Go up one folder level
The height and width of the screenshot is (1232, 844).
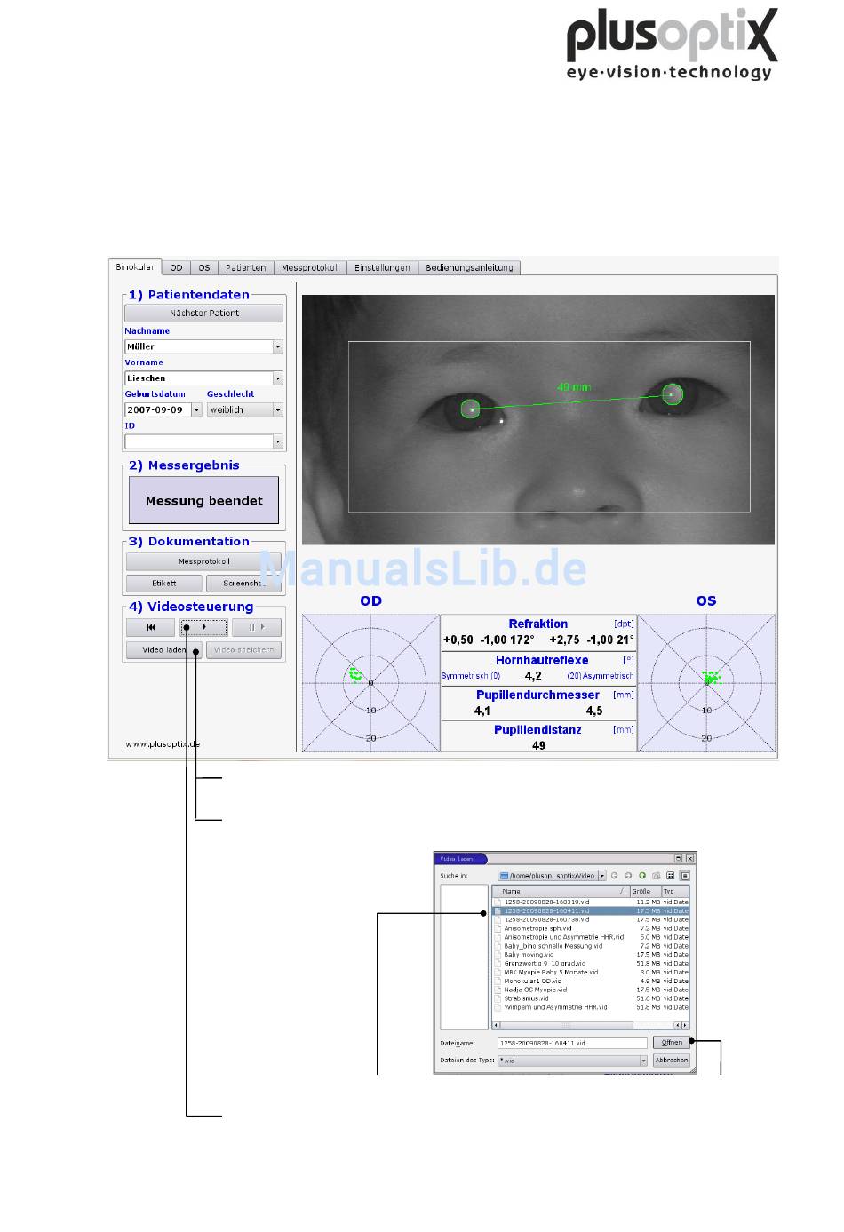pyautogui.click(x=641, y=876)
